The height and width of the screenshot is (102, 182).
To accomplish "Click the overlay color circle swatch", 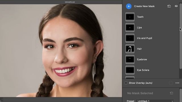I will tap(171, 83).
